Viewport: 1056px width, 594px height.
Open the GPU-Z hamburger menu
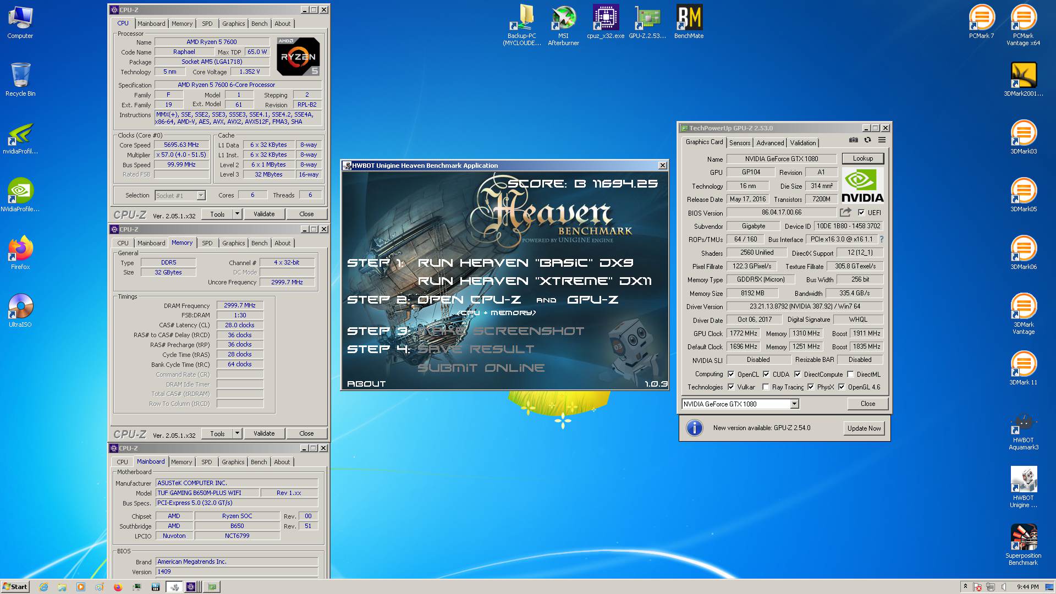click(882, 140)
